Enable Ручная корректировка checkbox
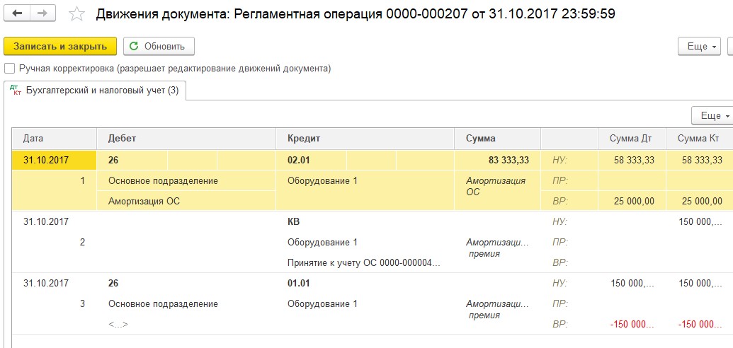The width and height of the screenshot is (733, 348). [x=9, y=69]
